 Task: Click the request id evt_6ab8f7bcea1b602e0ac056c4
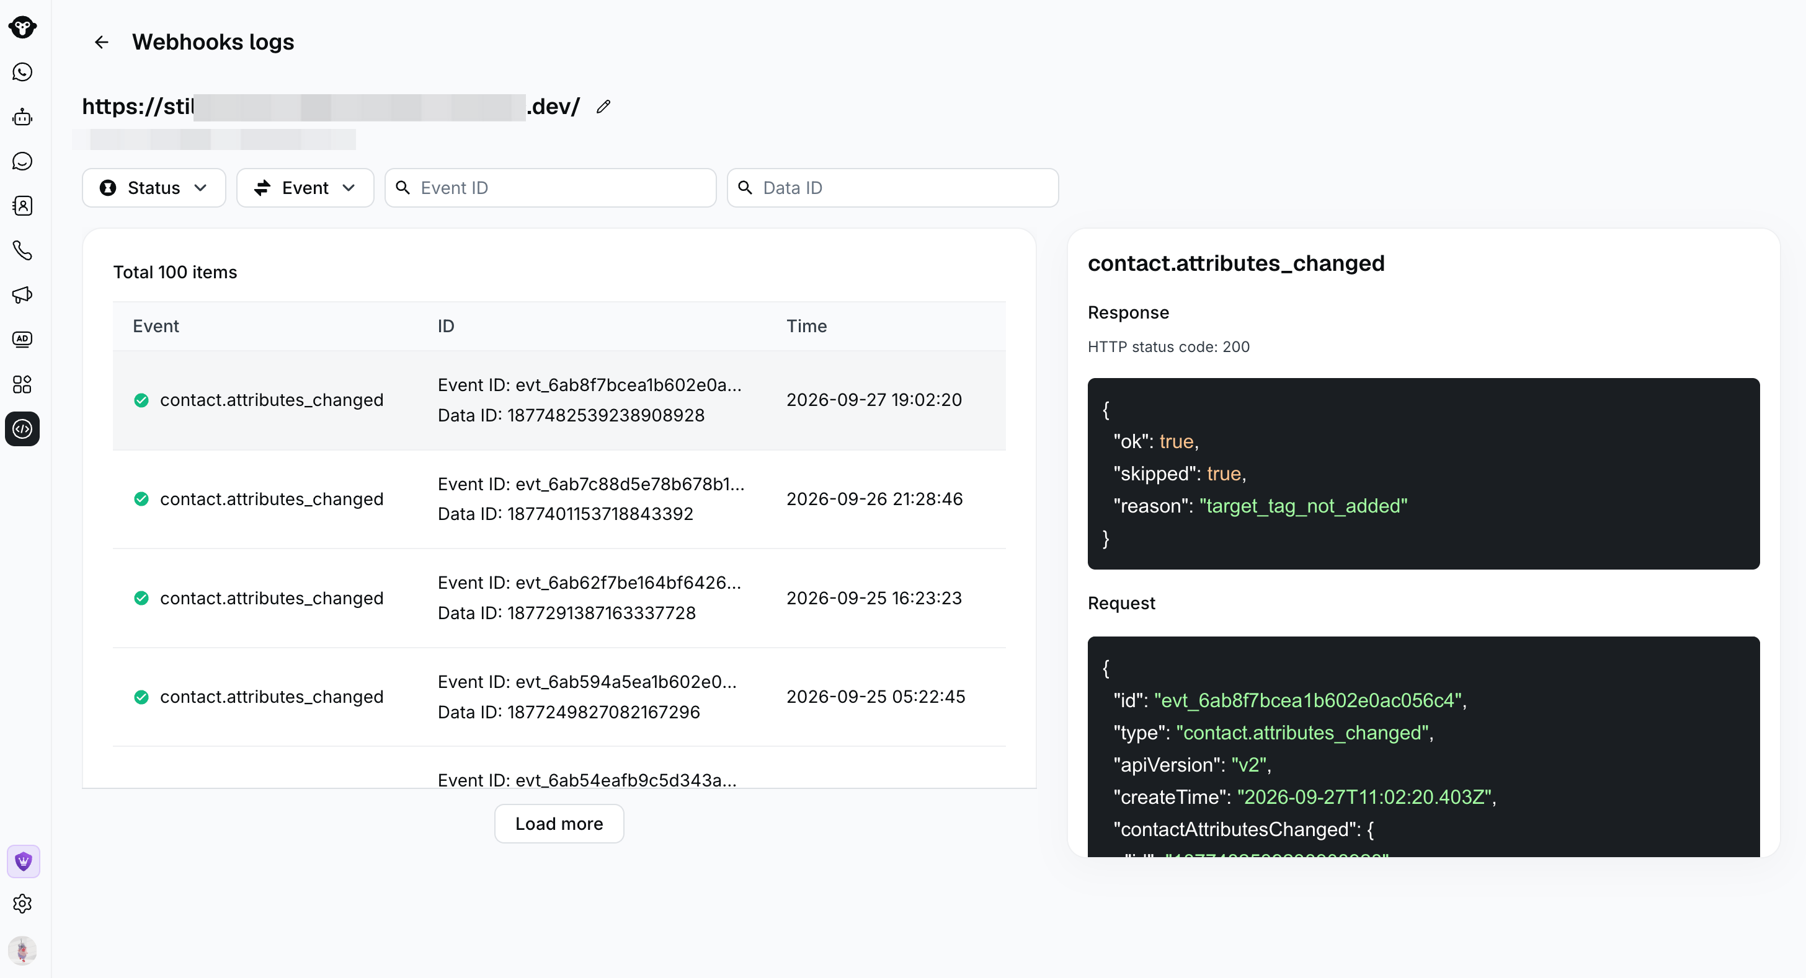(1307, 700)
